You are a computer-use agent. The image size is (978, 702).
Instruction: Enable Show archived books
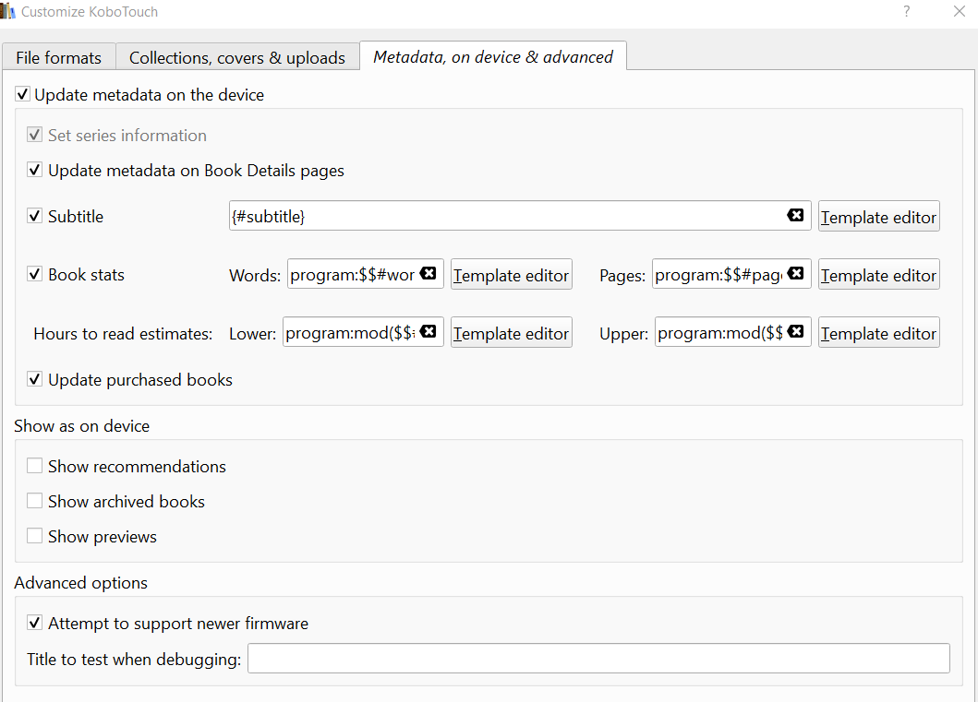click(35, 502)
